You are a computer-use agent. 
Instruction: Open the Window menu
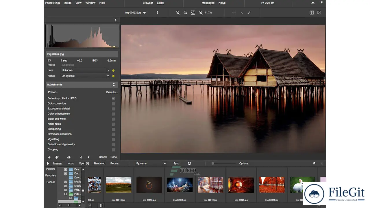(x=90, y=3)
